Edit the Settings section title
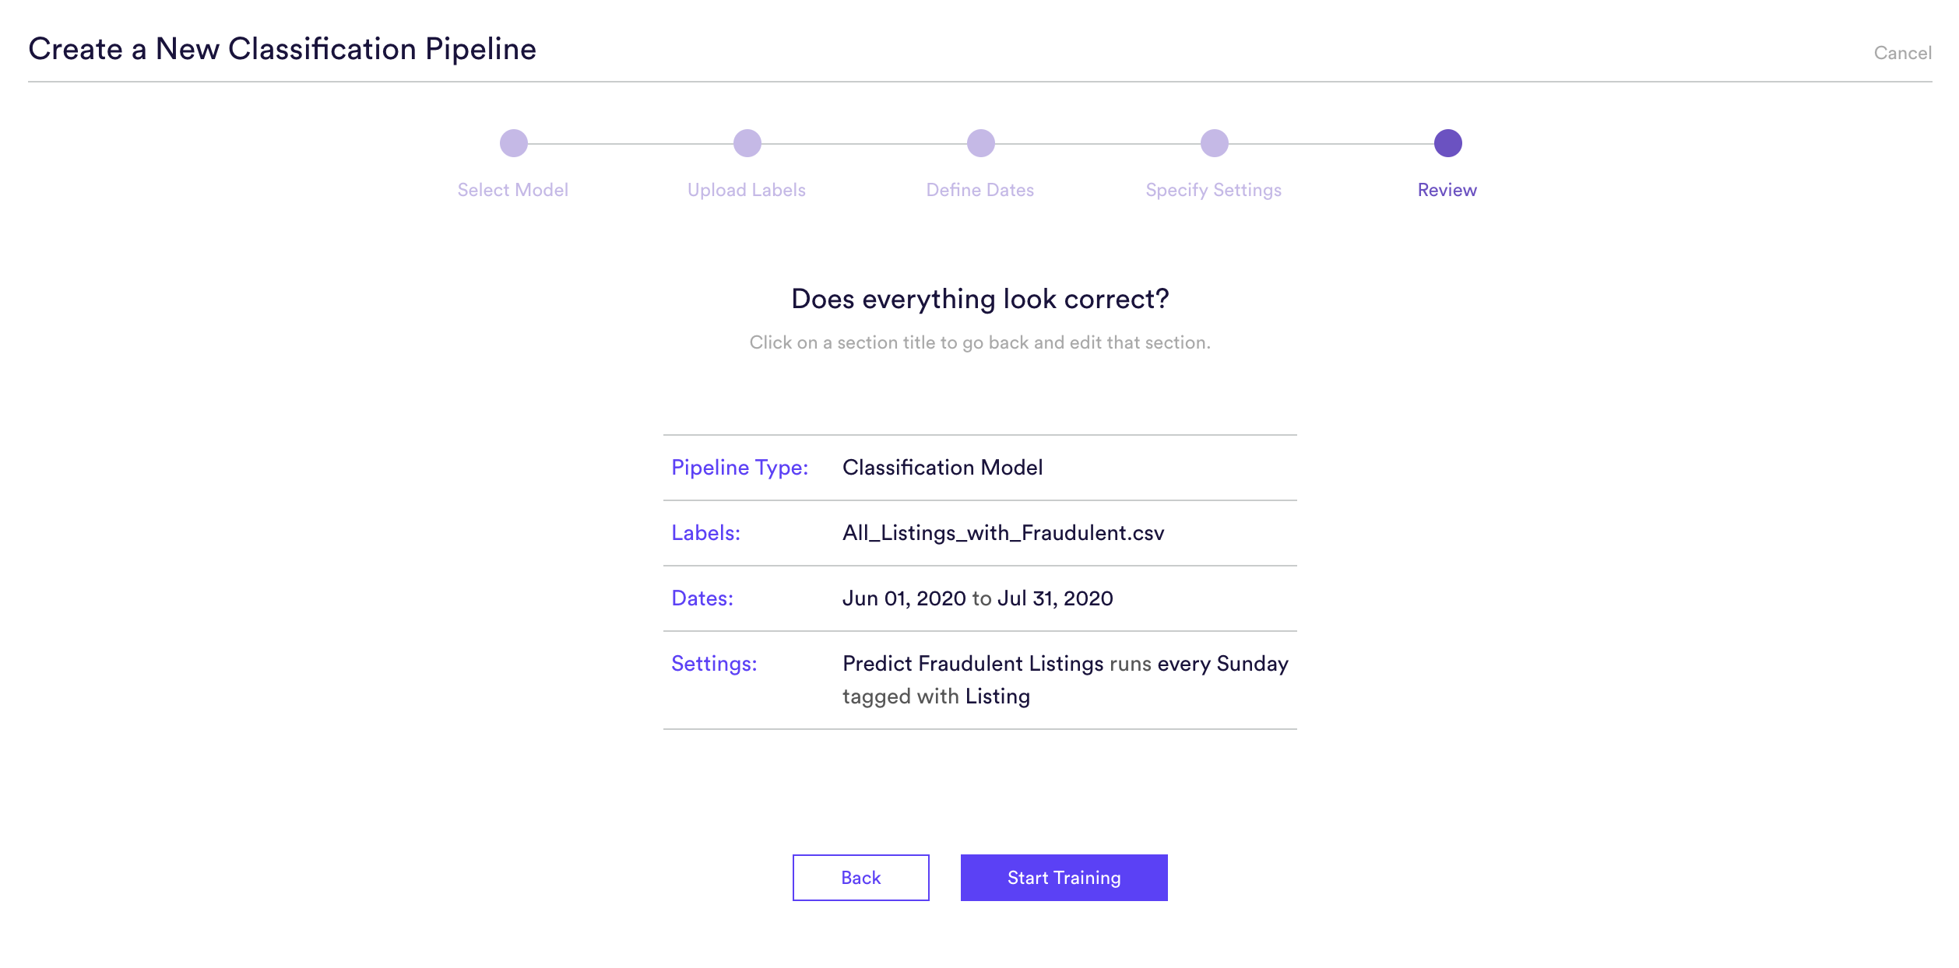 (x=714, y=664)
